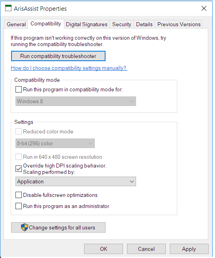Tick Run this program as an administrator
Viewport: 215px width, 258px height.
(19, 206)
